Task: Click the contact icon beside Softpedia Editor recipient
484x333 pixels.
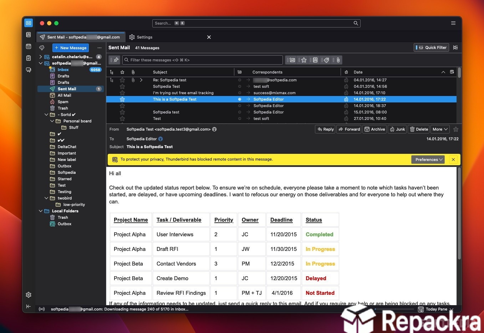Action: click(x=161, y=139)
